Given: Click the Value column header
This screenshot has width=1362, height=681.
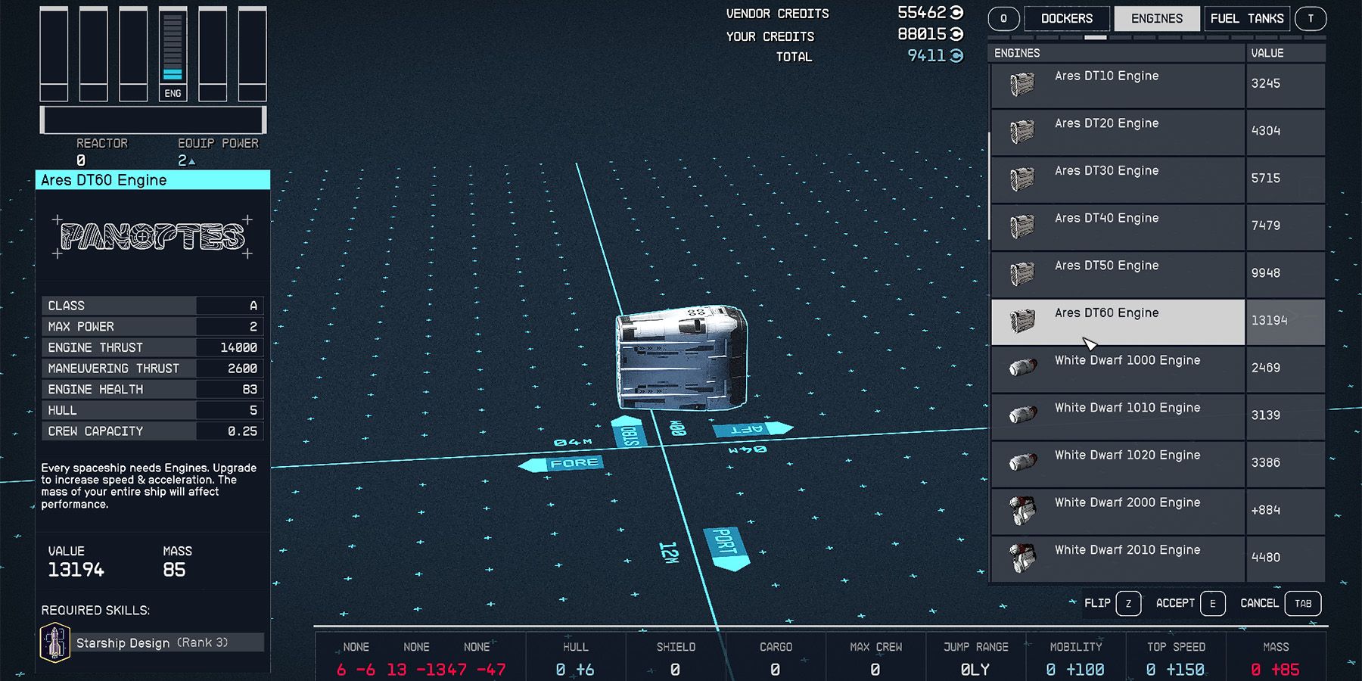Looking at the screenshot, I should click(1285, 53).
